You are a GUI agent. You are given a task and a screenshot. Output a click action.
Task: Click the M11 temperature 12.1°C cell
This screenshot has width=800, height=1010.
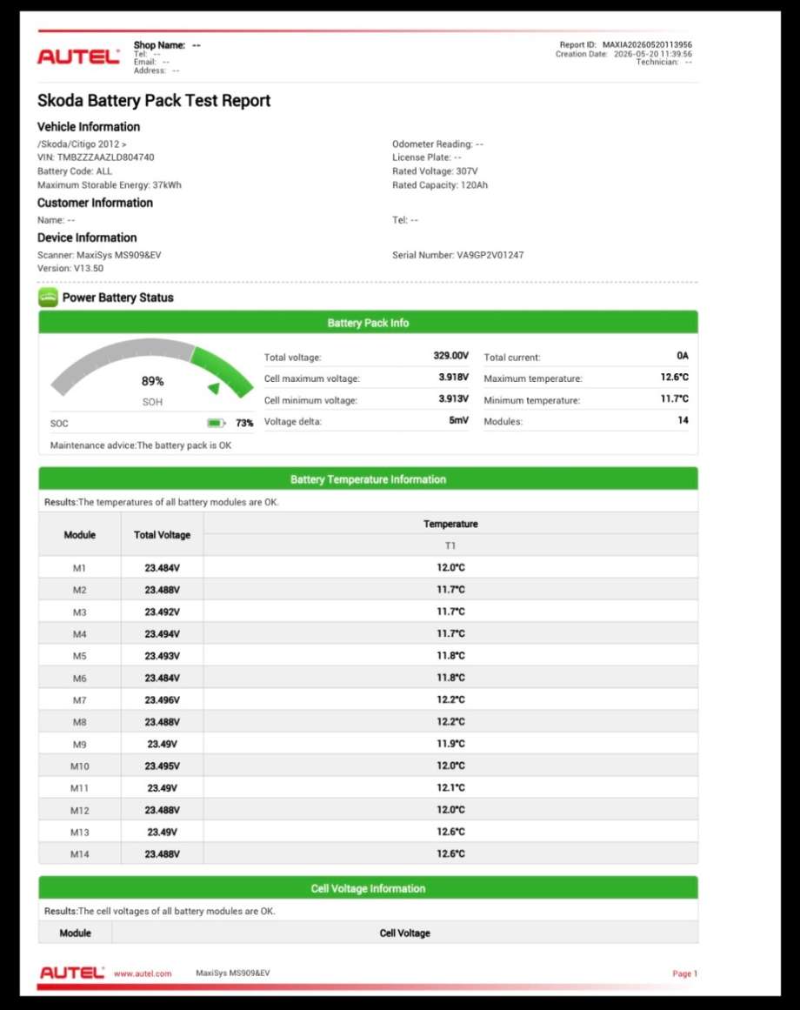[450, 788]
